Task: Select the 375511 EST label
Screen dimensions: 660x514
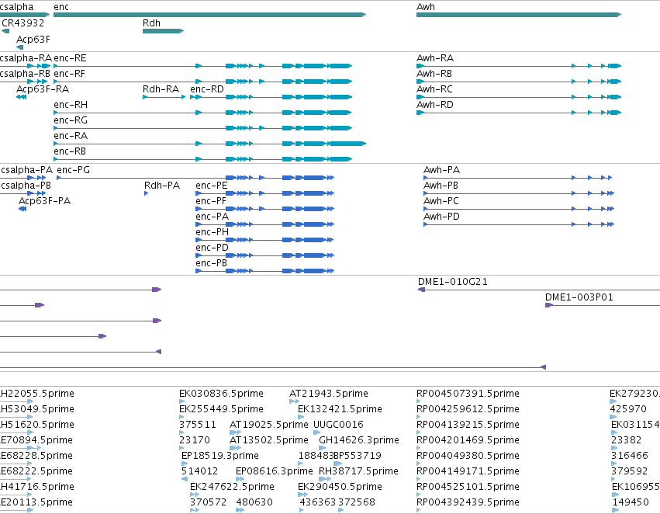Action: (198, 425)
